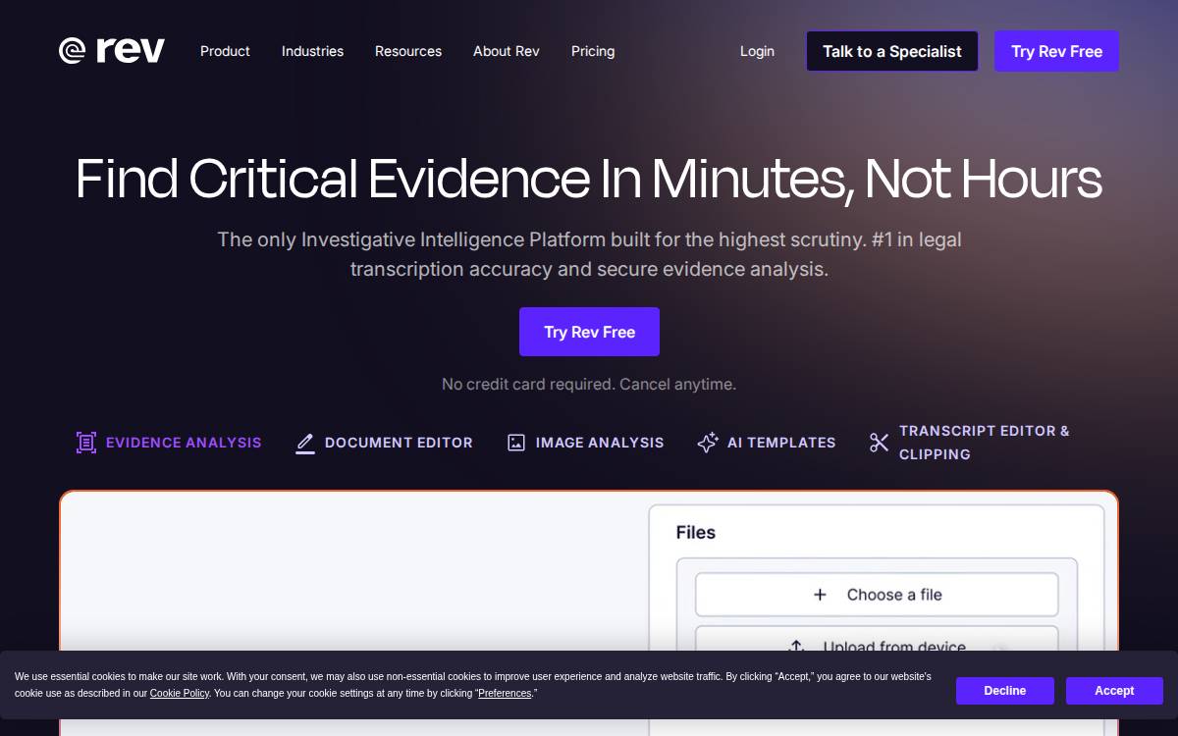Click the Files panel heading
This screenshot has width=1178, height=736.
pyautogui.click(x=696, y=533)
